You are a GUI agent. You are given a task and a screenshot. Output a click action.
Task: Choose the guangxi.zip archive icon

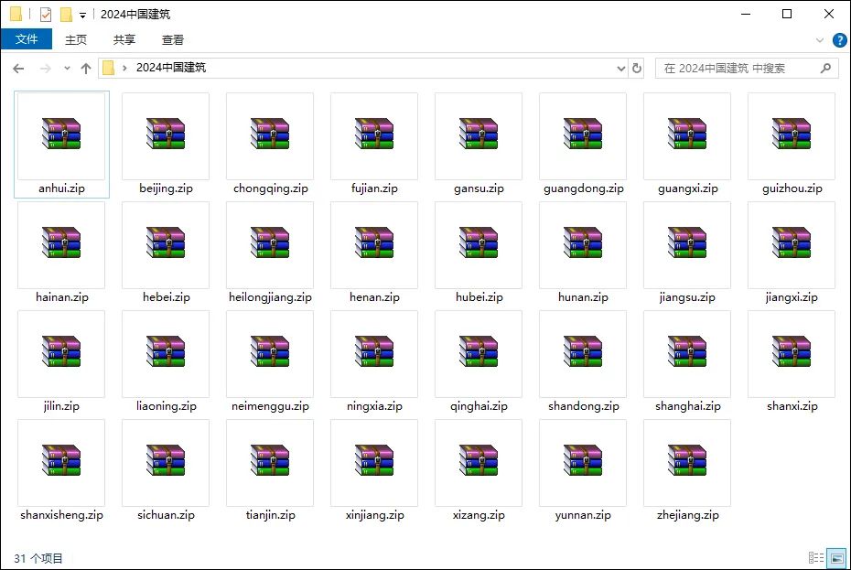pos(686,134)
